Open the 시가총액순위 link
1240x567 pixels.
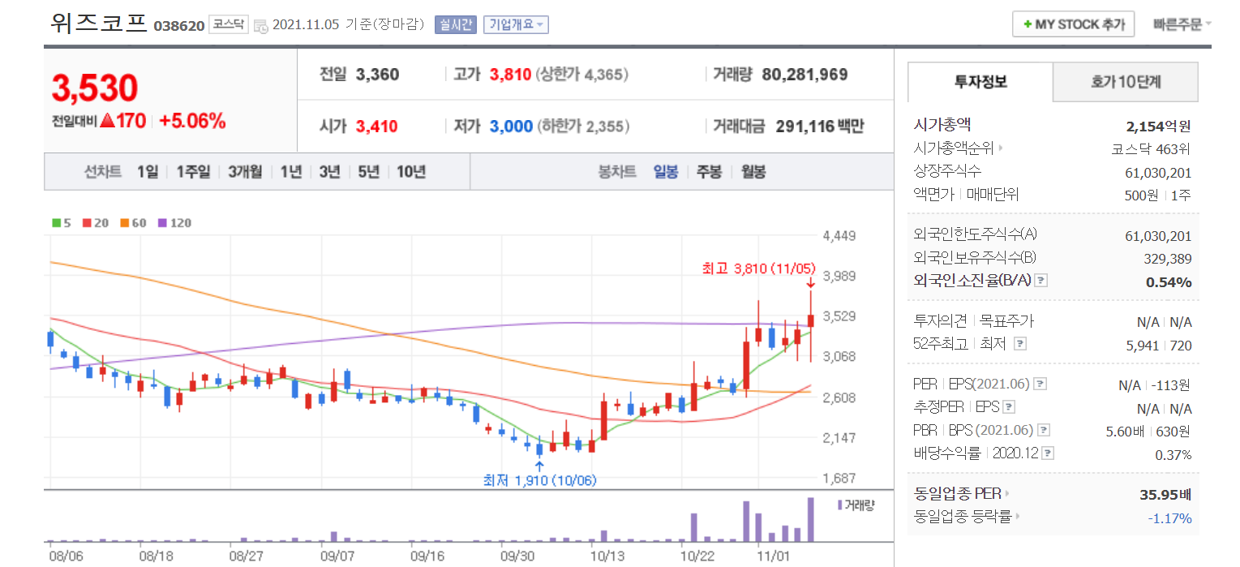(958, 148)
